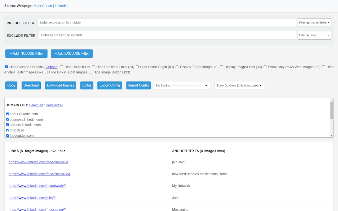
Task: Click Deselect all in domain list
Action: click(x=54, y=105)
